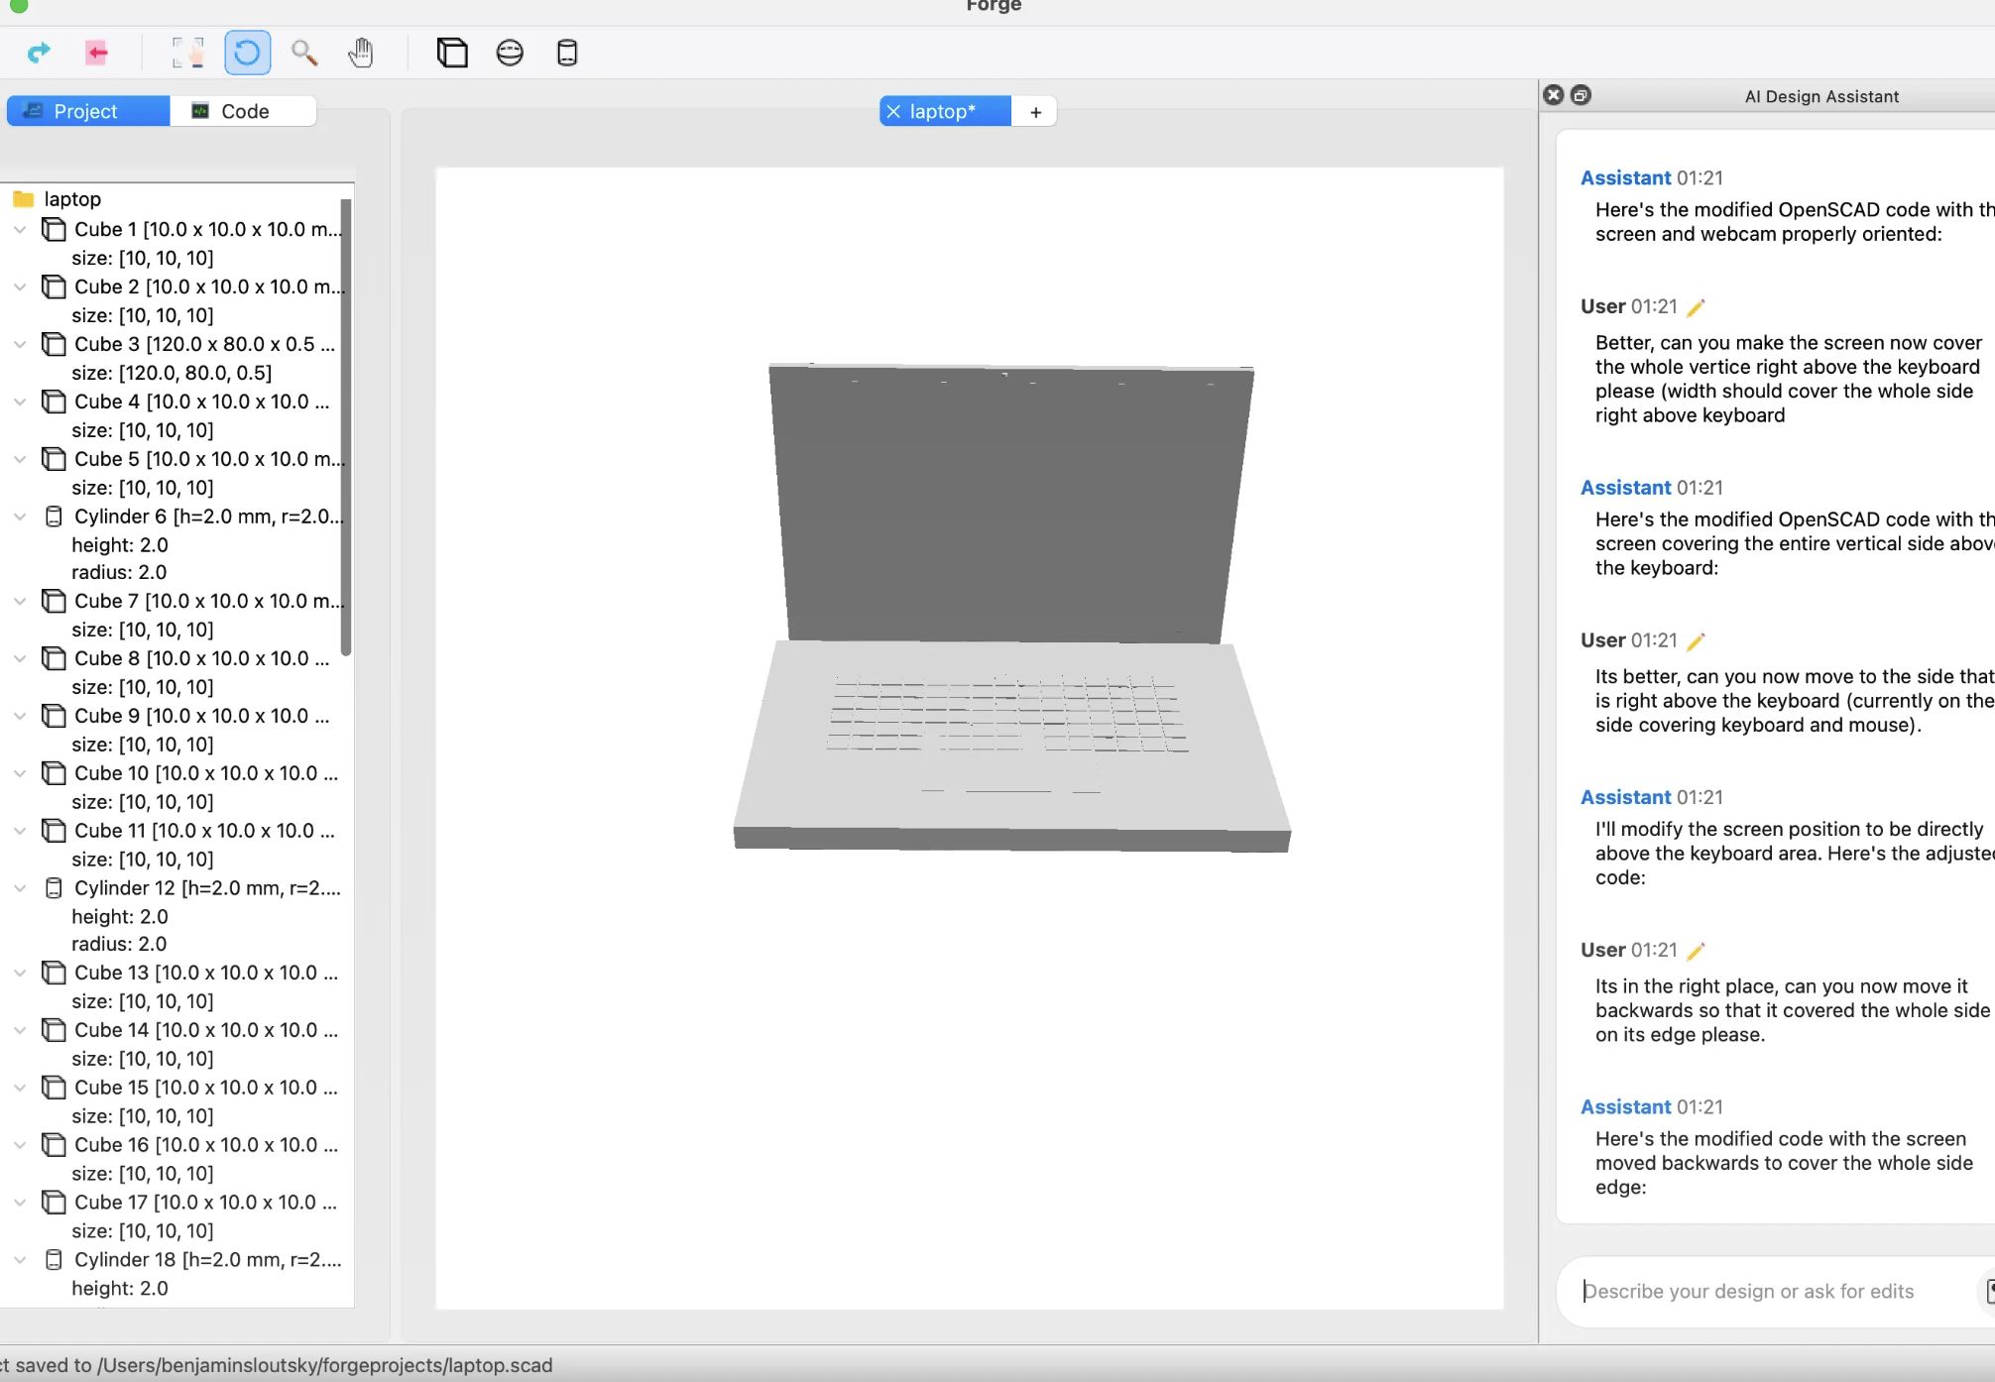Select the hand pan tool
Viewport: 1995px width, 1382px height.
(x=361, y=53)
